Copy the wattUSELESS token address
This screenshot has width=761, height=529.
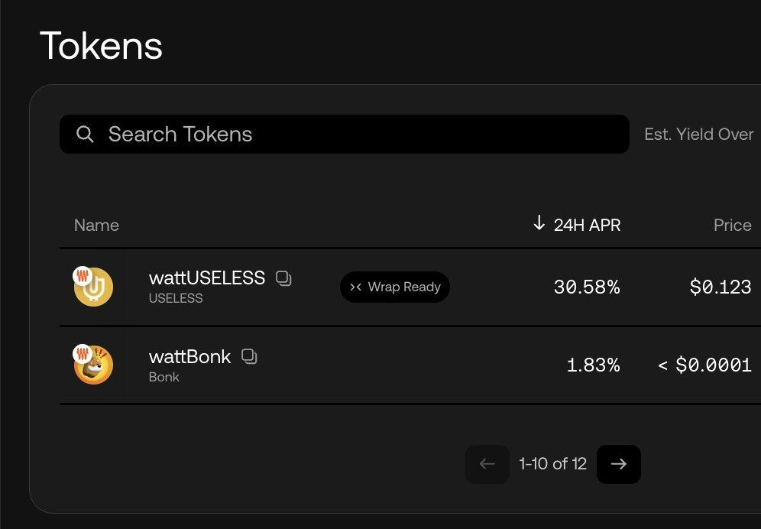283,278
